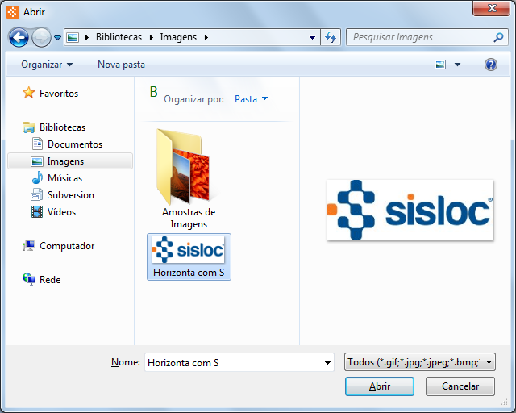Click the Amostras de Imagens folder label
Image resolution: width=516 pixels, height=413 pixels.
[189, 218]
